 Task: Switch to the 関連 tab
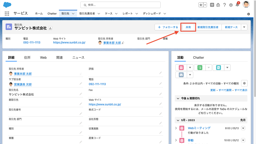coord(59,57)
